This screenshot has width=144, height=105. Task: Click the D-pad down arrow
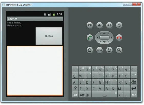[104, 42]
